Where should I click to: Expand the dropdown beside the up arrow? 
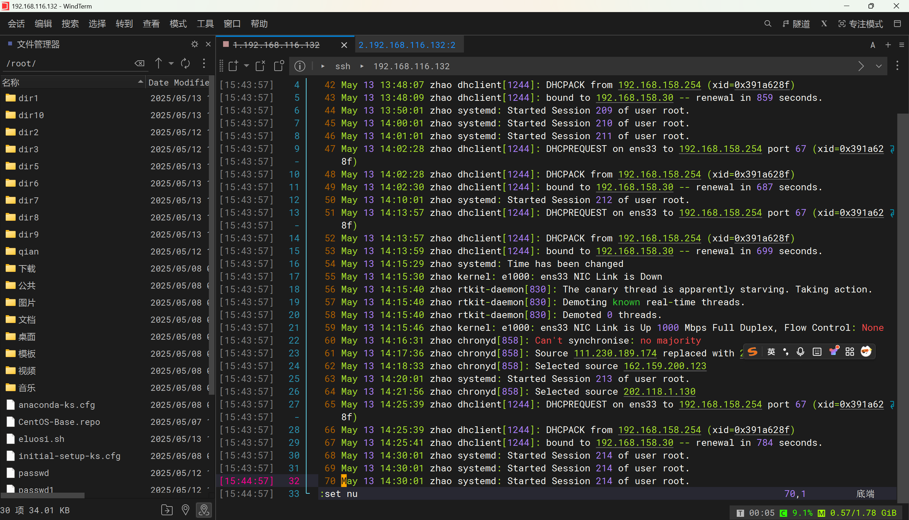(171, 64)
